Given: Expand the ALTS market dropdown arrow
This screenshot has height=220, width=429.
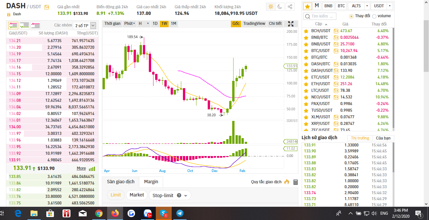Looking at the screenshot, I should [x=367, y=6].
